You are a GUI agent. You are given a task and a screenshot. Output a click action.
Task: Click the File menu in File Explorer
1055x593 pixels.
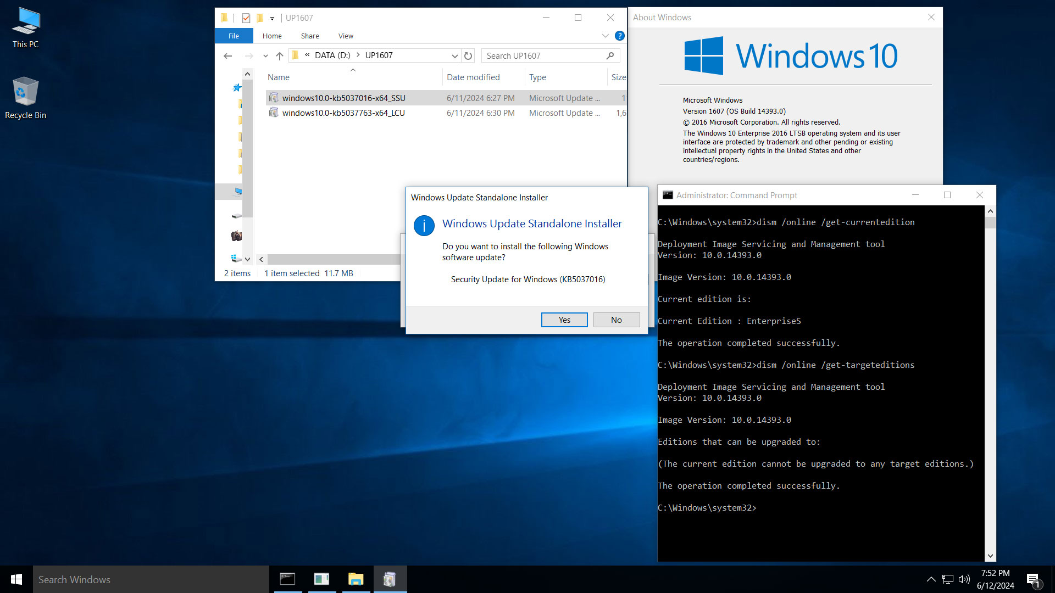tap(234, 36)
